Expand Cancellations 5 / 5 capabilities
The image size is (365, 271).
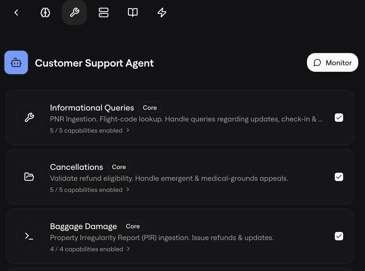pyautogui.click(x=90, y=190)
